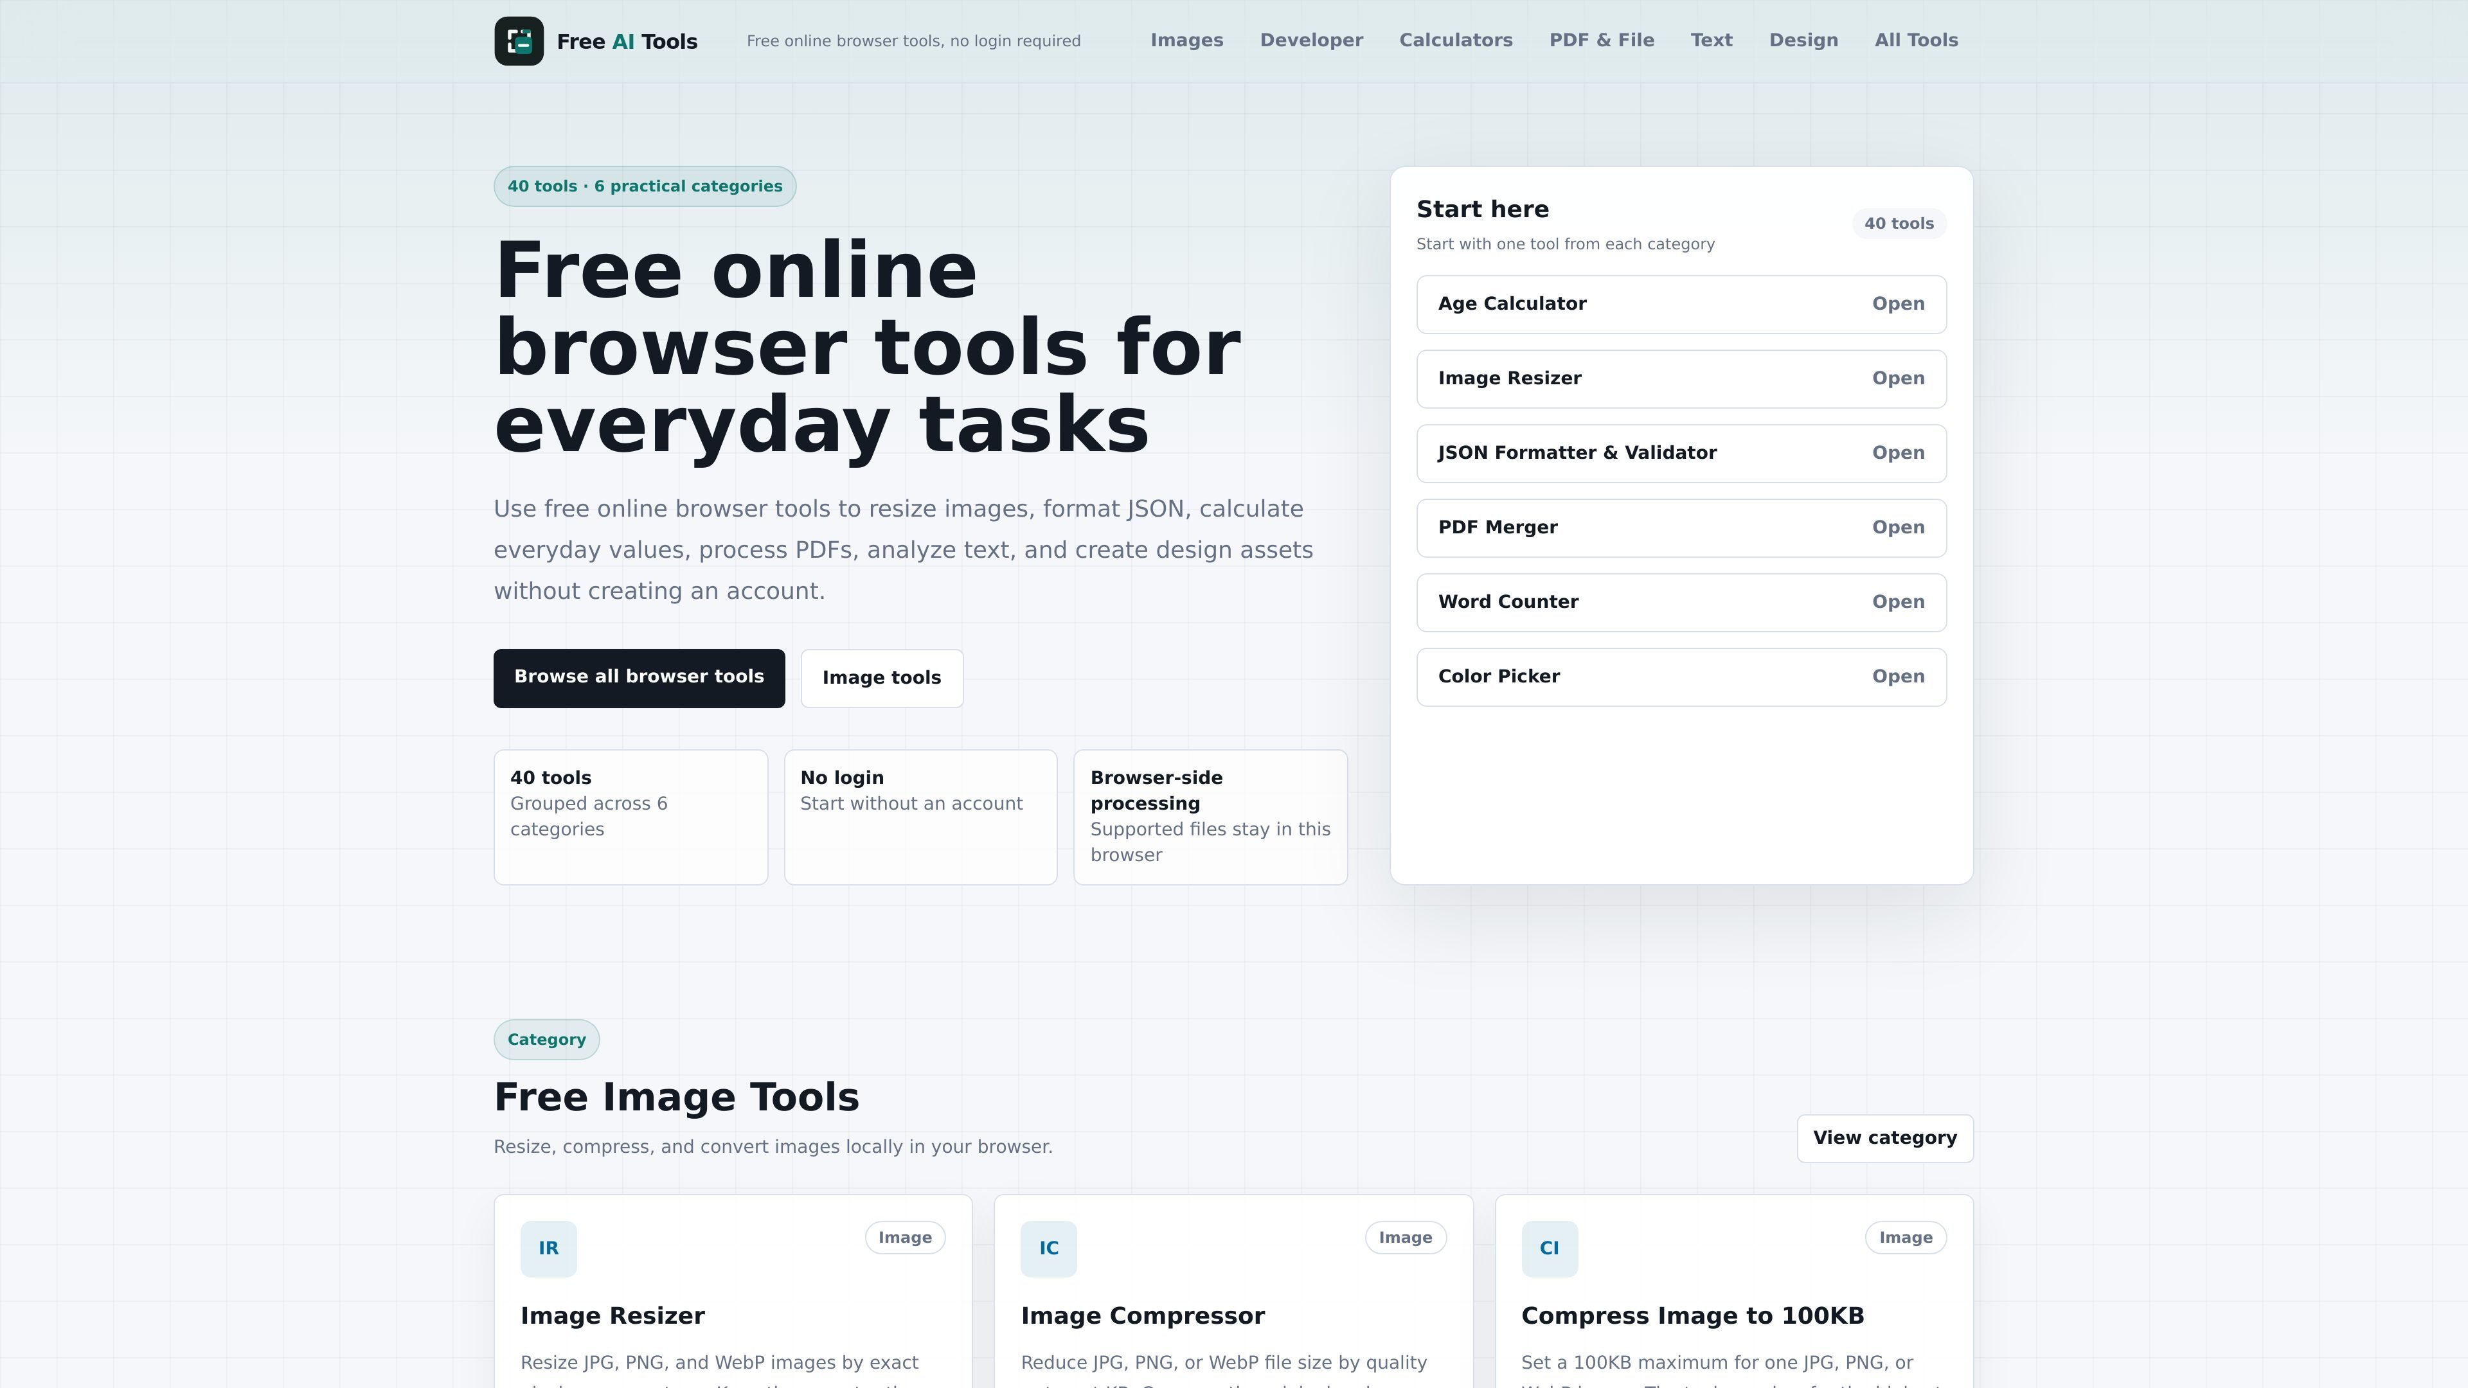Click tagline 'Free online browser tools, no login required'
2468x1388 pixels.
click(913, 41)
